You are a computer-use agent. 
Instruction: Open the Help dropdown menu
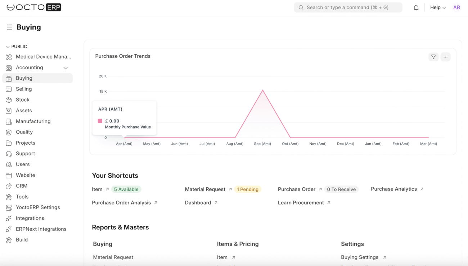coord(438,8)
